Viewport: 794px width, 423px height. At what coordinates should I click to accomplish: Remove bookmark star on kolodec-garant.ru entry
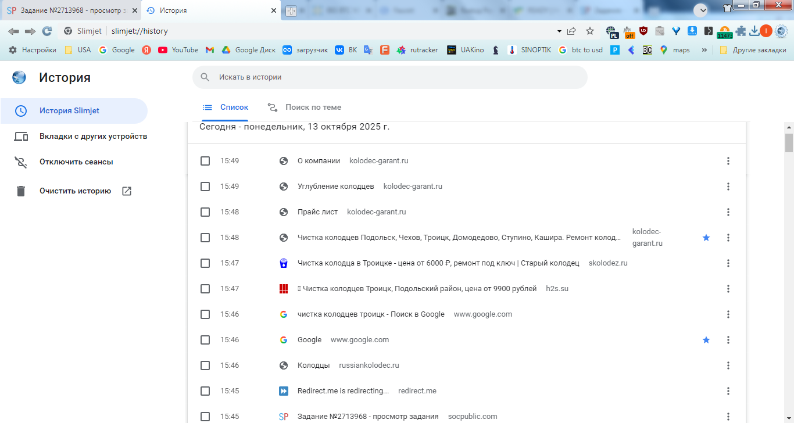(x=706, y=238)
